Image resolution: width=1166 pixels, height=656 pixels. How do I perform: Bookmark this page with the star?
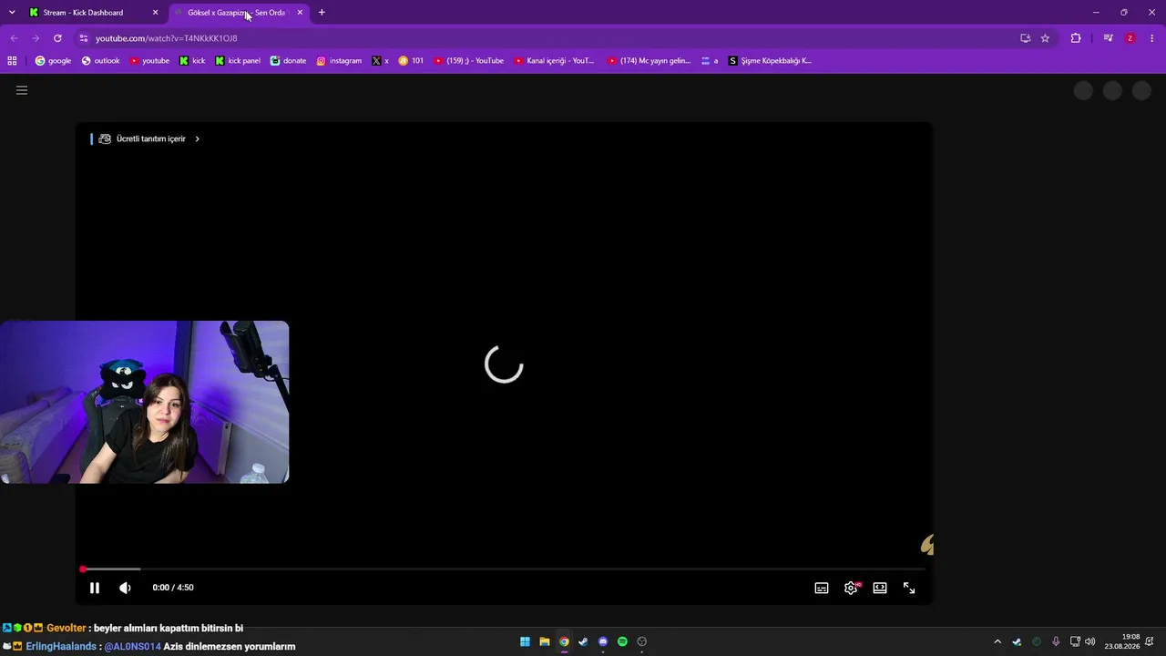(1045, 38)
